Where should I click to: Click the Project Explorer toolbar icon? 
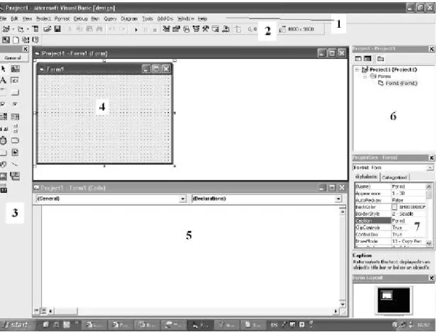pos(167,29)
